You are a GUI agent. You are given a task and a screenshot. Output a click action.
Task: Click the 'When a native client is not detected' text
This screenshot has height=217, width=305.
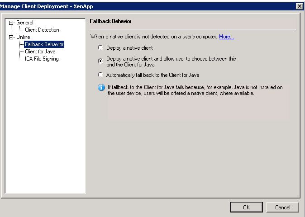pyautogui.click(x=154, y=37)
